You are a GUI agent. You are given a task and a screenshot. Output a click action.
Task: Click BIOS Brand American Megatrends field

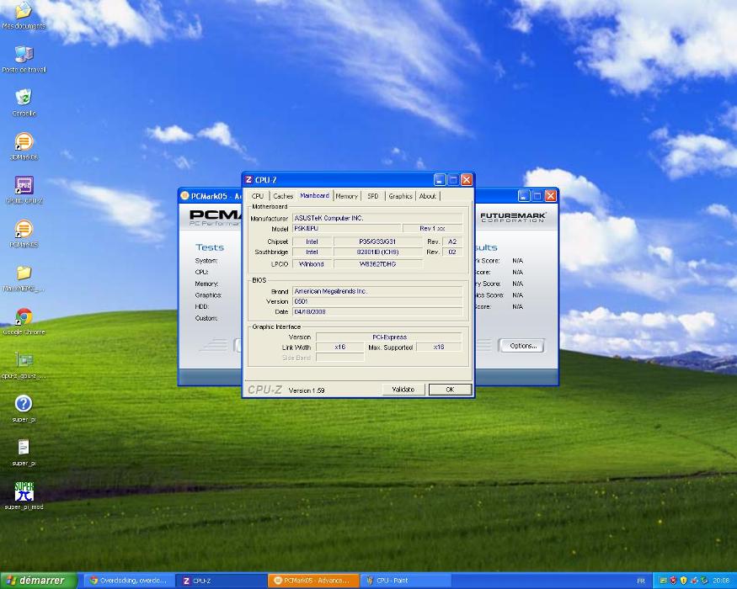click(377, 291)
